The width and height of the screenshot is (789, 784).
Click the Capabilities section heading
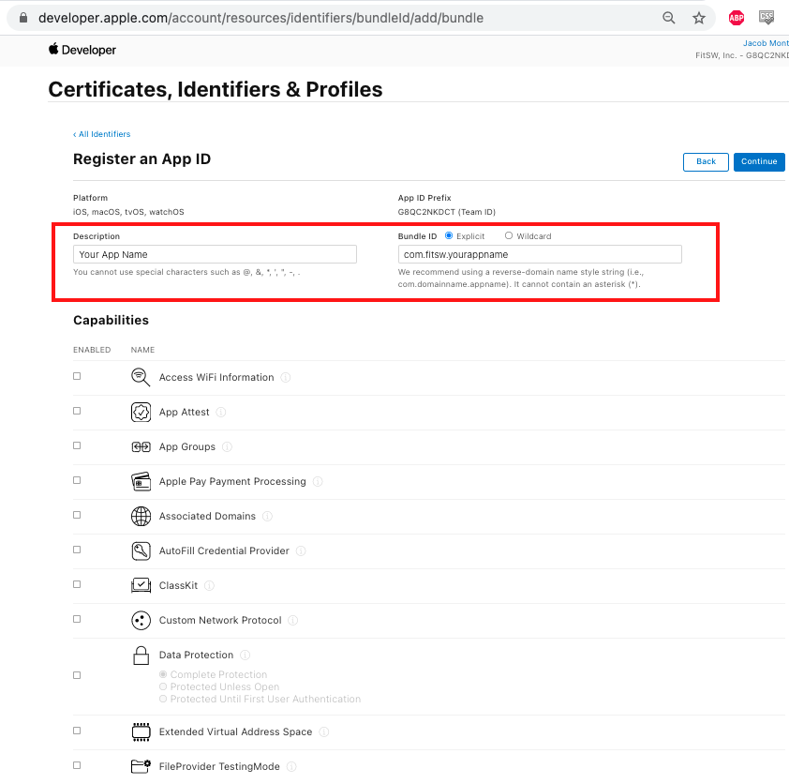[112, 320]
